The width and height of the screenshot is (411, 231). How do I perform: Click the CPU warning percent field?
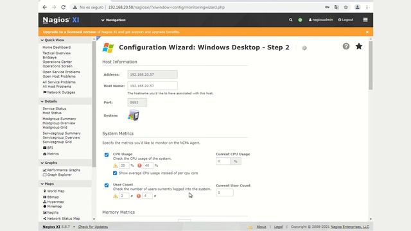[x=124, y=166]
